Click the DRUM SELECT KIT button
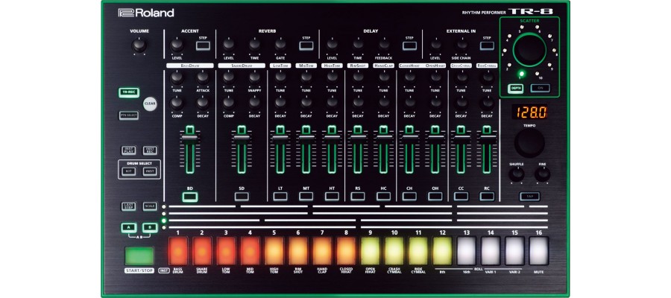Screen dimensions: 671x298 coord(128,171)
